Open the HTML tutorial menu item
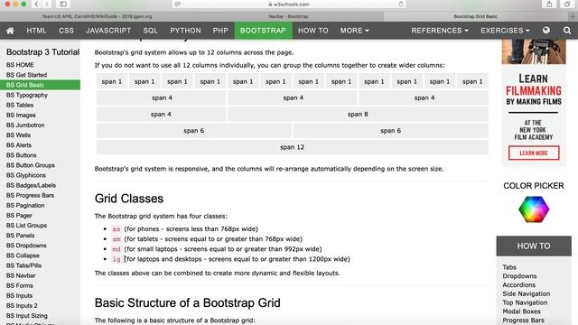 pyautogui.click(x=36, y=31)
